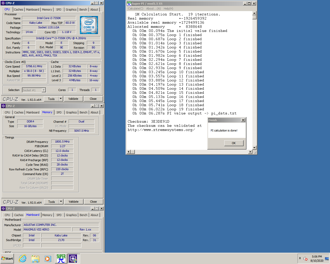Click the Super PI title bar icon
The image size is (330, 264).
coord(129,3)
